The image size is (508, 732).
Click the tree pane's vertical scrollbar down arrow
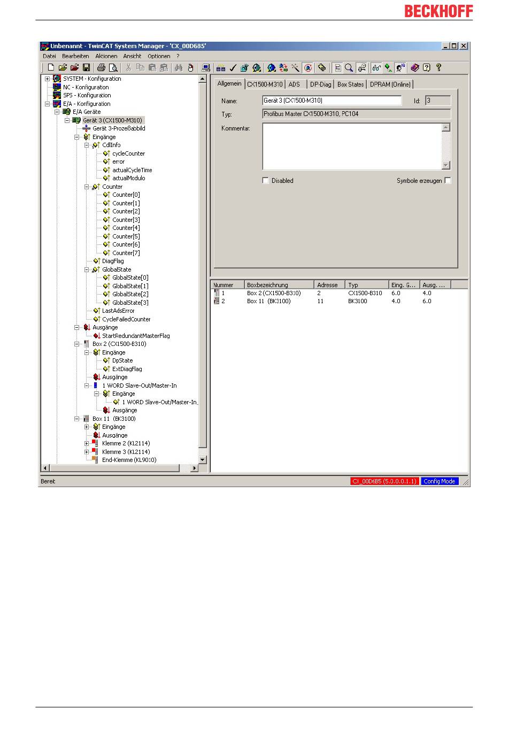click(x=202, y=460)
